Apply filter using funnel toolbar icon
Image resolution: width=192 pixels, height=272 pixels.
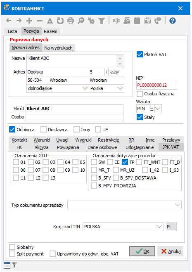pos(102,21)
